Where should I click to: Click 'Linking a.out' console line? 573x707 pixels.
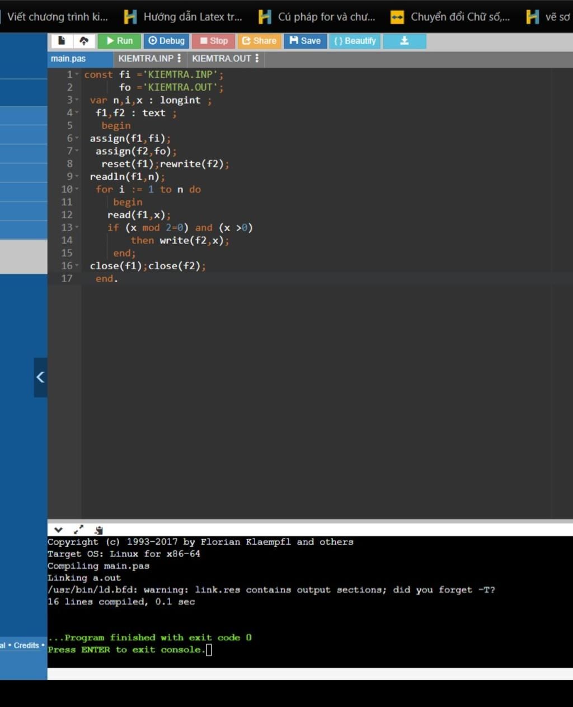tap(84, 578)
